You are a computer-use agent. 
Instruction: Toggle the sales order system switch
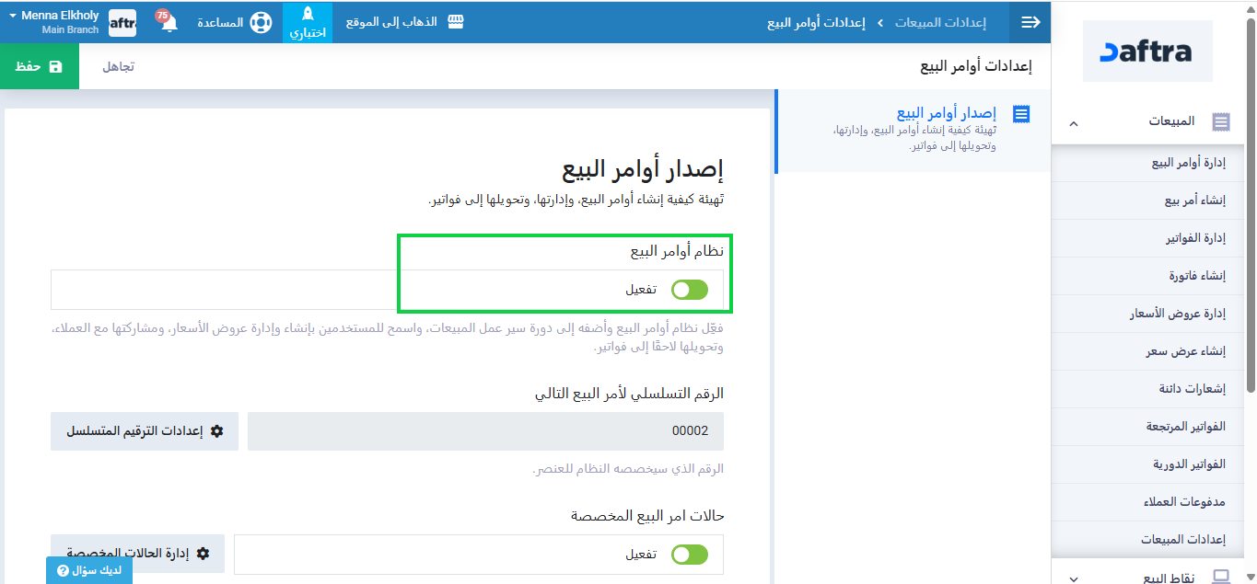click(690, 290)
